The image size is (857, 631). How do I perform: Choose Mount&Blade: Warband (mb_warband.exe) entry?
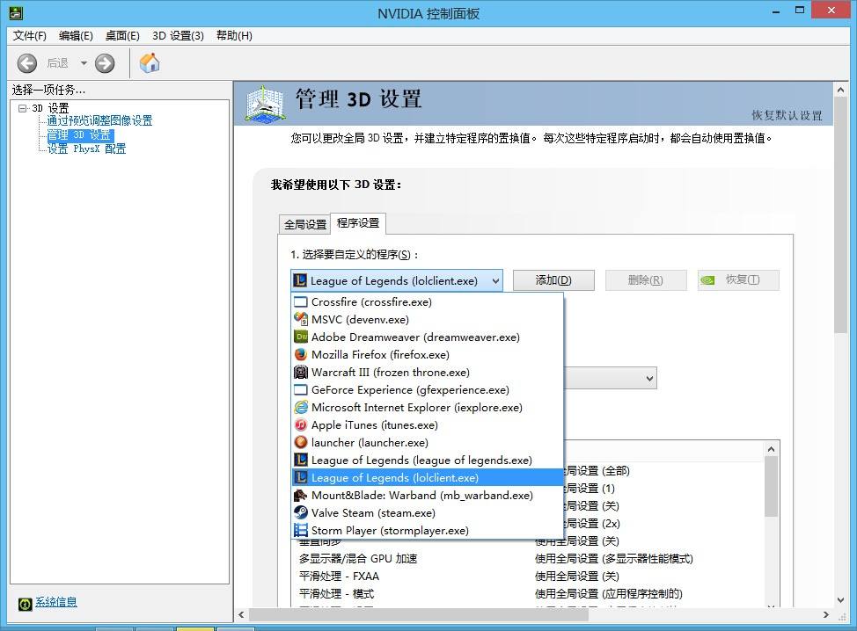coord(428,495)
